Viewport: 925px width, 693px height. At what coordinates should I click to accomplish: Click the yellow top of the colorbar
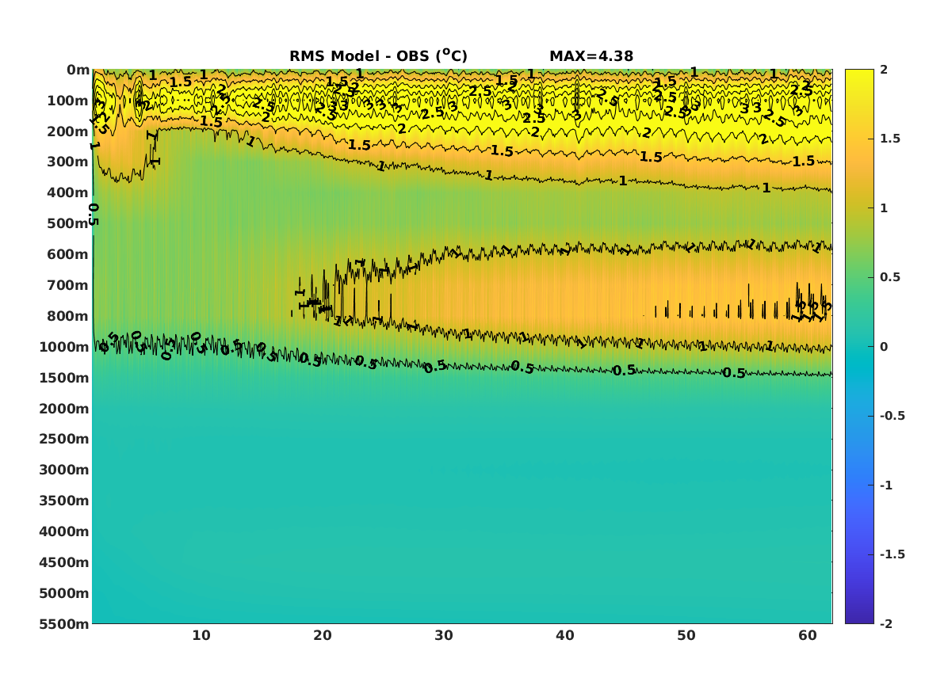click(x=859, y=77)
